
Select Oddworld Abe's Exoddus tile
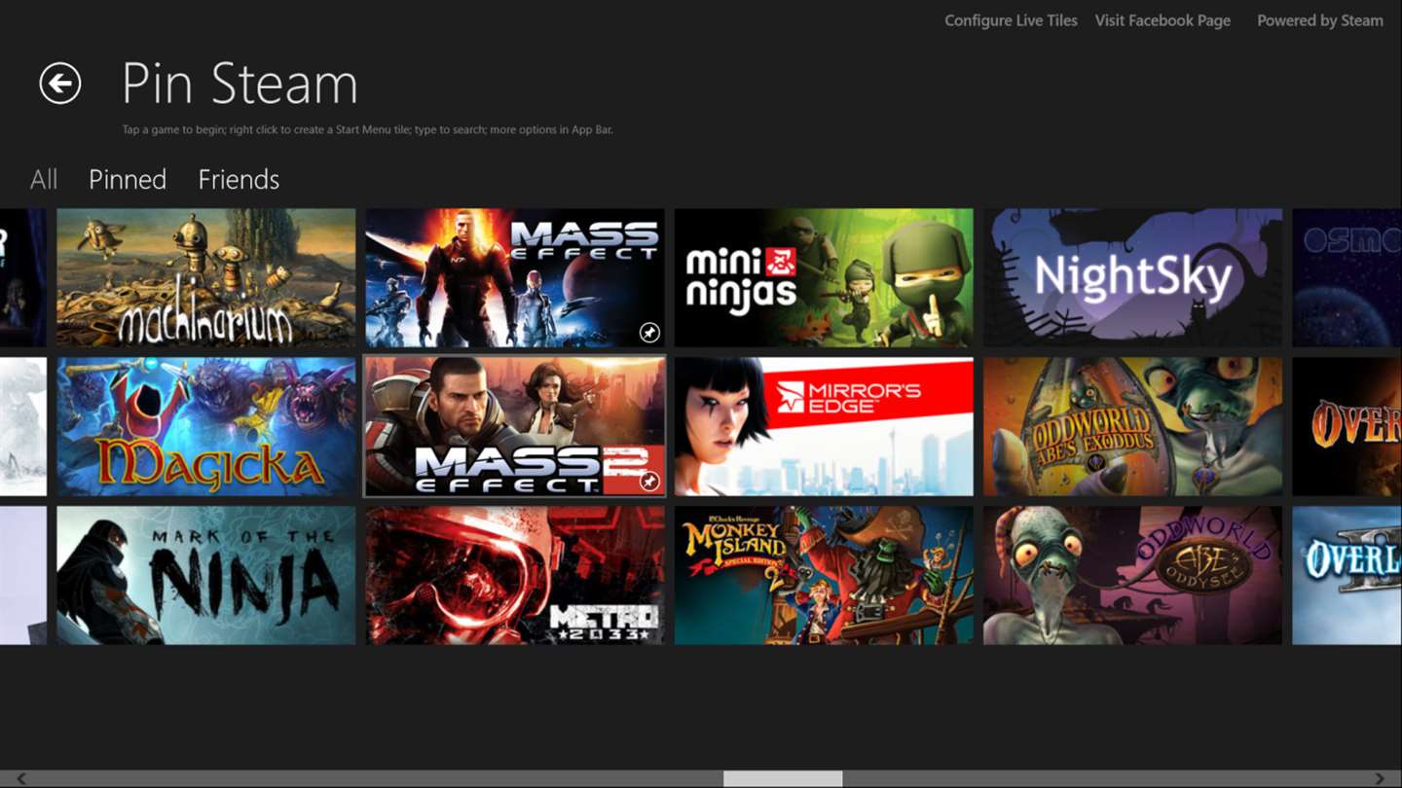click(x=1132, y=426)
